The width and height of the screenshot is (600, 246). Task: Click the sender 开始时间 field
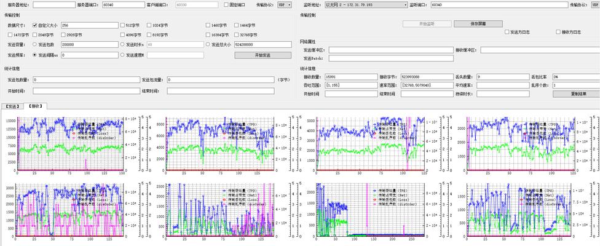[87, 91]
